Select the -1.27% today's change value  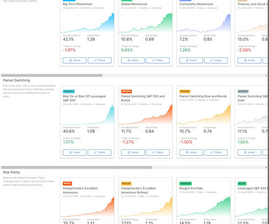tap(127, 142)
